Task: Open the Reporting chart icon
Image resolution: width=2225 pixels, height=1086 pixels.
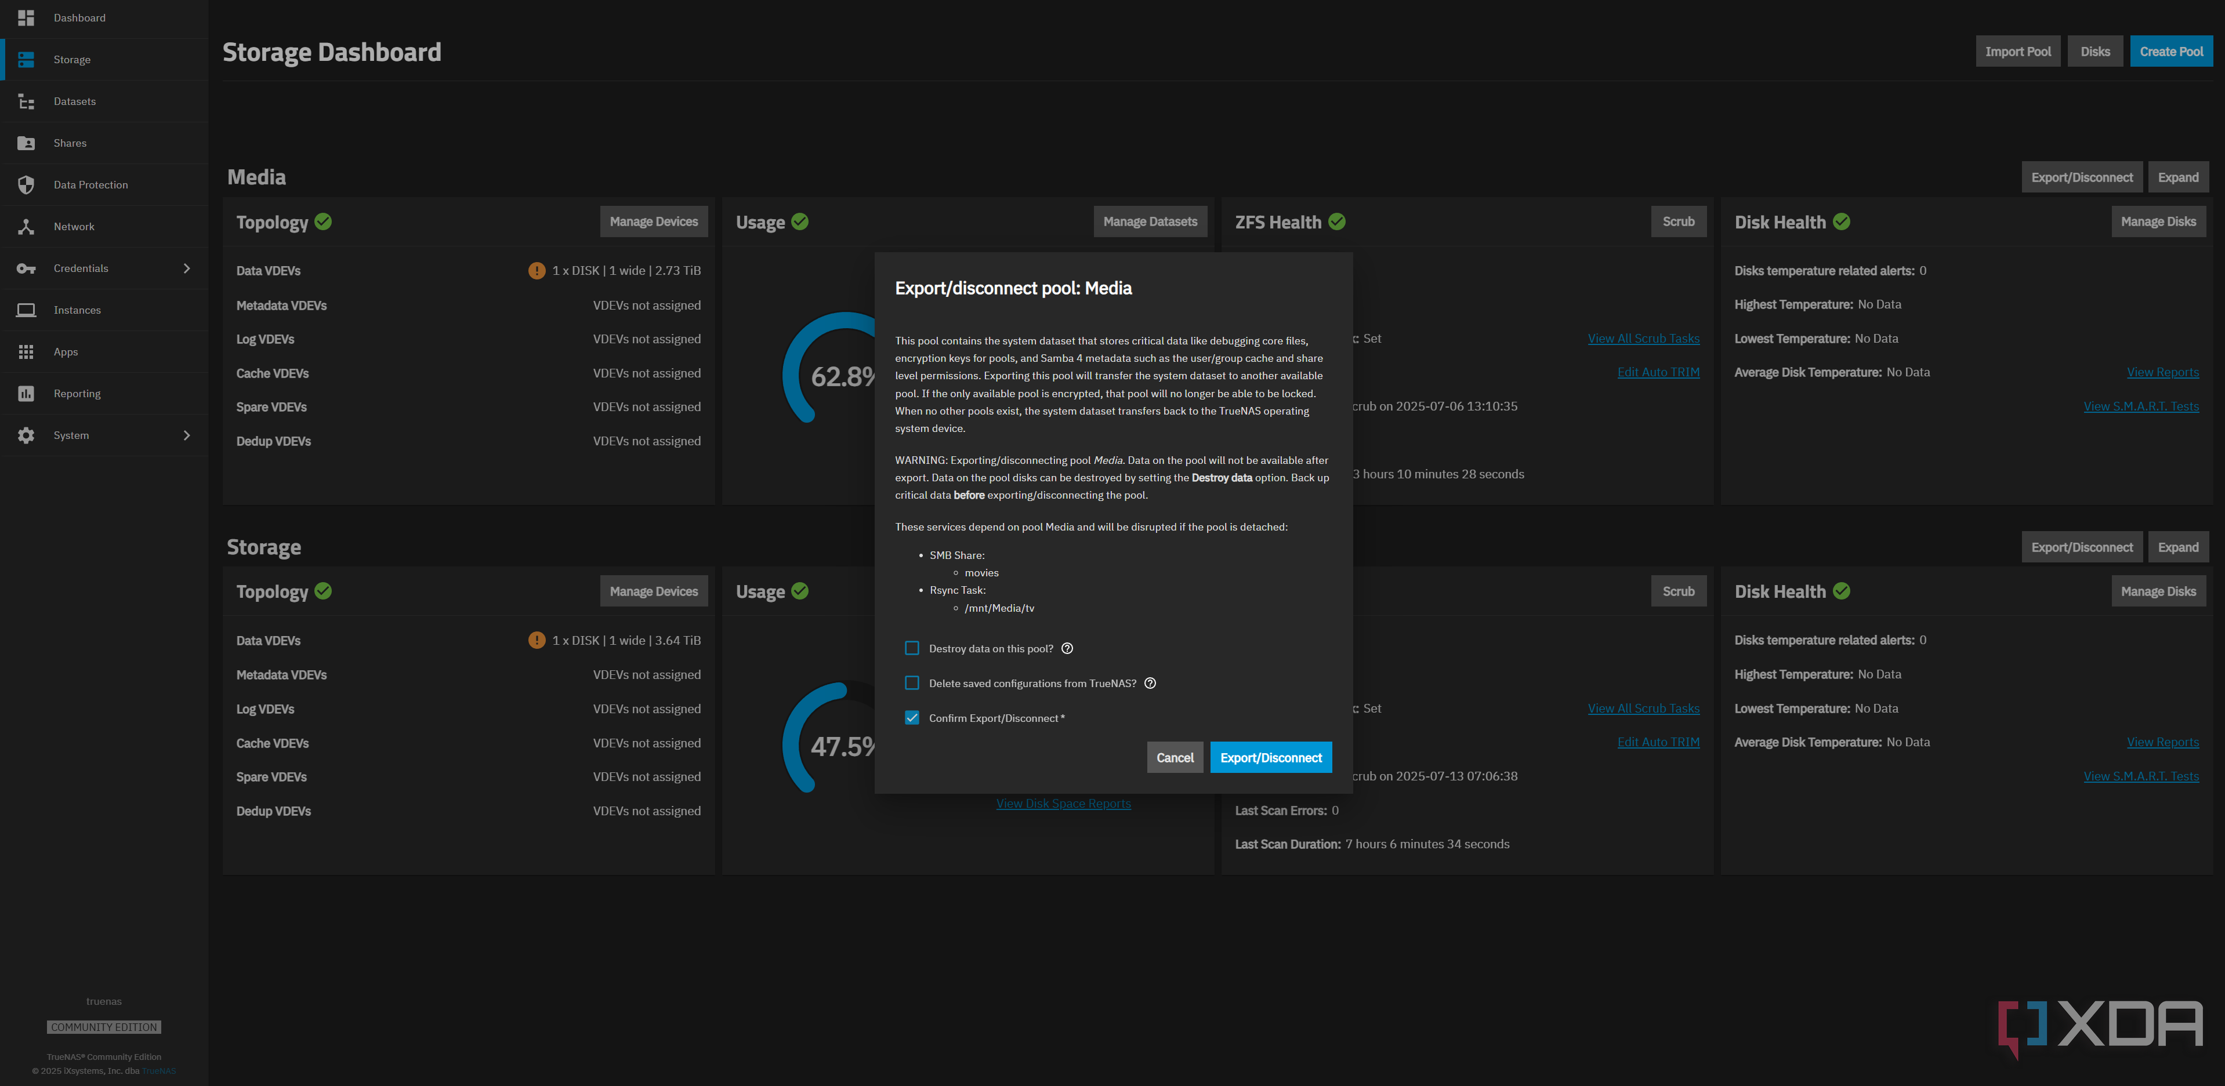Action: pyautogui.click(x=26, y=394)
